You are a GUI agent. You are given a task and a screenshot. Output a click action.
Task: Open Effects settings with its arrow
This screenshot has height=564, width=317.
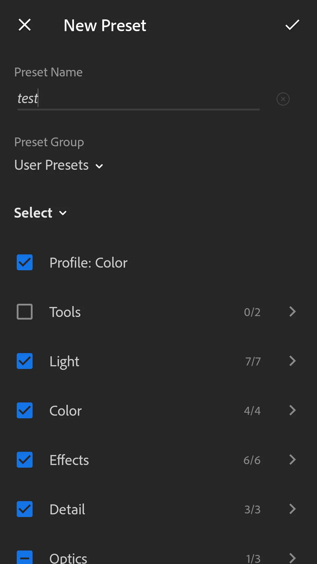292,460
